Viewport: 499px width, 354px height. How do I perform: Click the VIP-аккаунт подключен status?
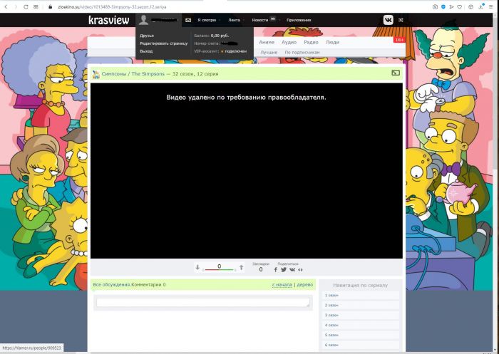tap(220, 51)
